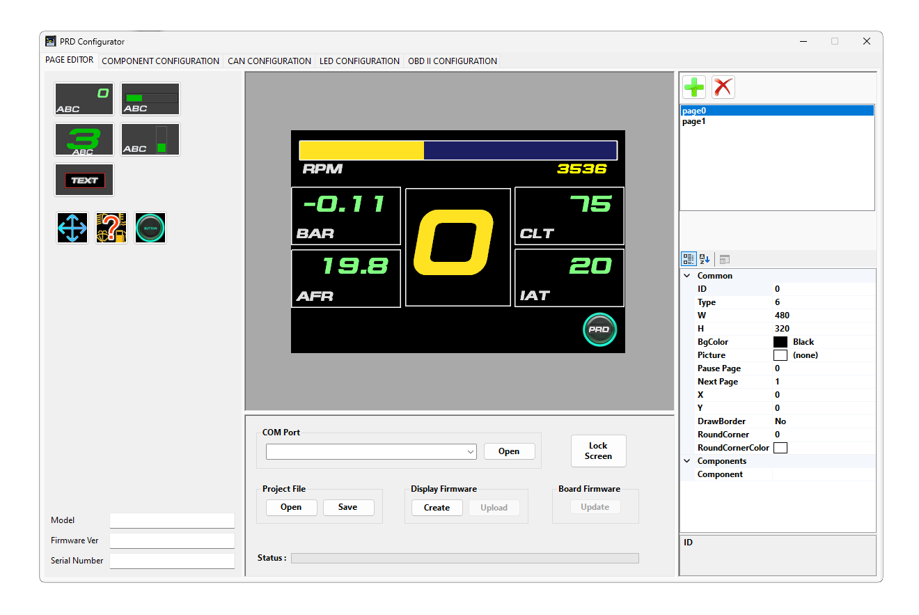Select the Type property value 6
This screenshot has height=615, width=919.
(x=824, y=302)
